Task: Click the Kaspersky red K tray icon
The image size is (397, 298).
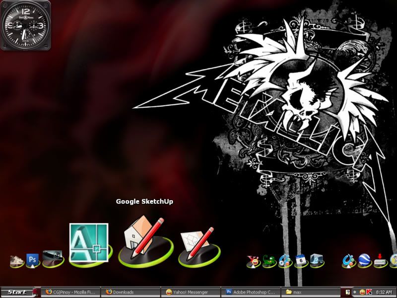Action: click(369, 292)
